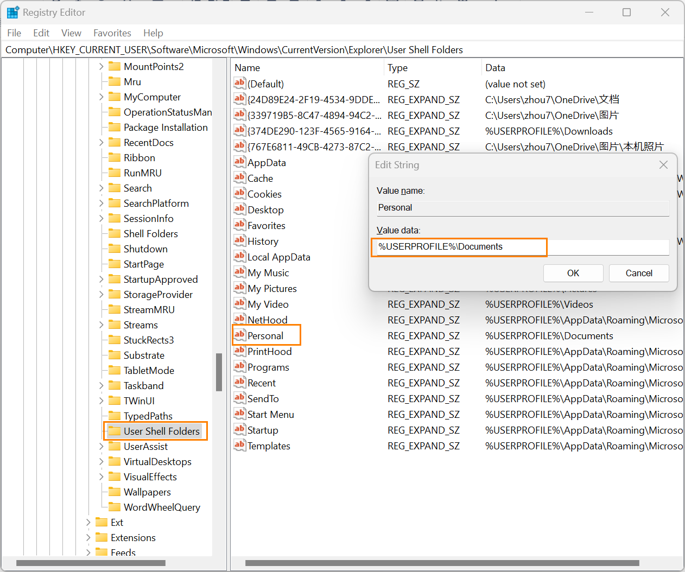
Task: Click the Programs value's ab icon
Action: [240, 366]
